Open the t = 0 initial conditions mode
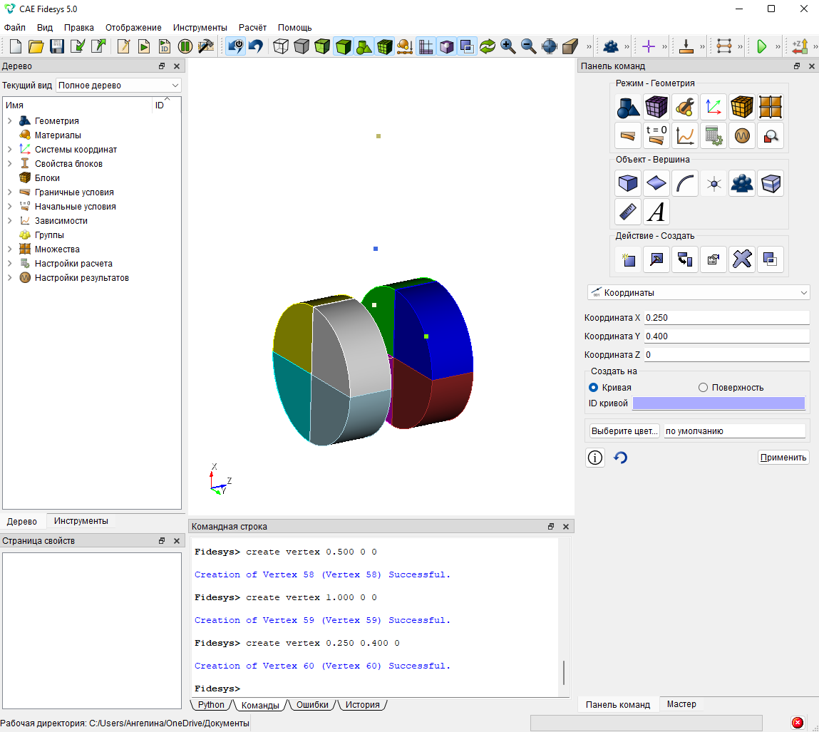819x732 pixels. coord(656,135)
